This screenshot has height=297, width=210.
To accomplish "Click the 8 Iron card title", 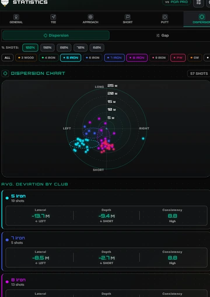I will [x=18, y=280].
